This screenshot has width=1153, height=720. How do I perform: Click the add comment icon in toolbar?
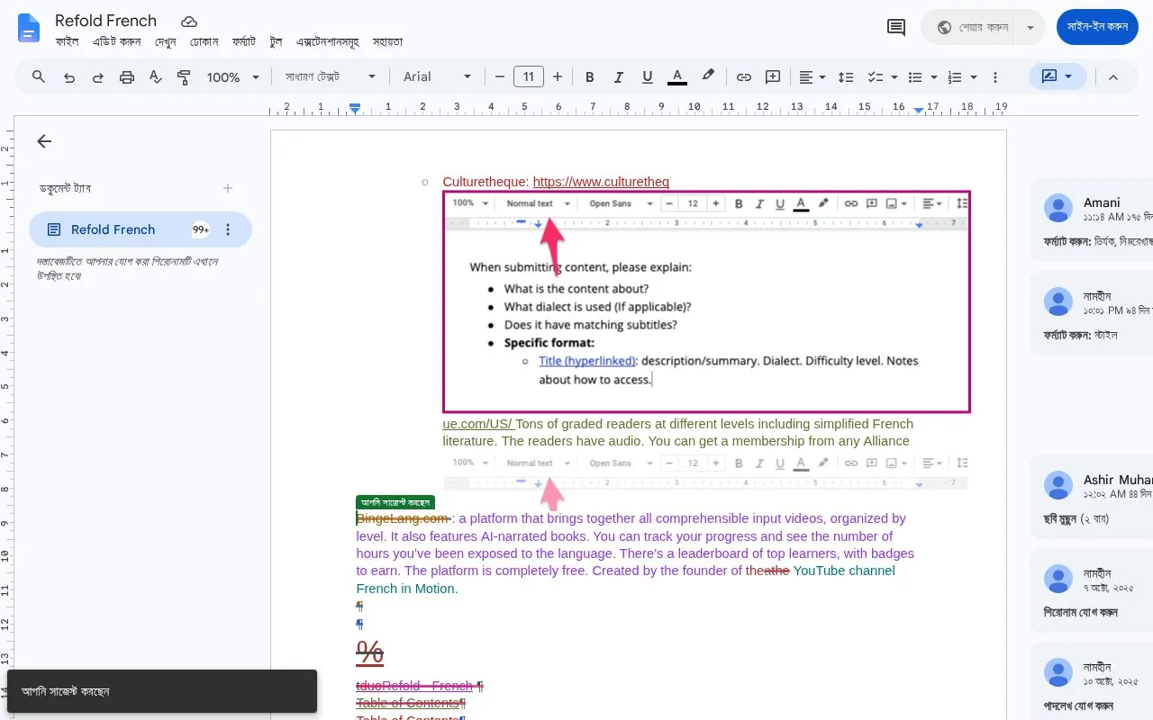click(x=772, y=77)
